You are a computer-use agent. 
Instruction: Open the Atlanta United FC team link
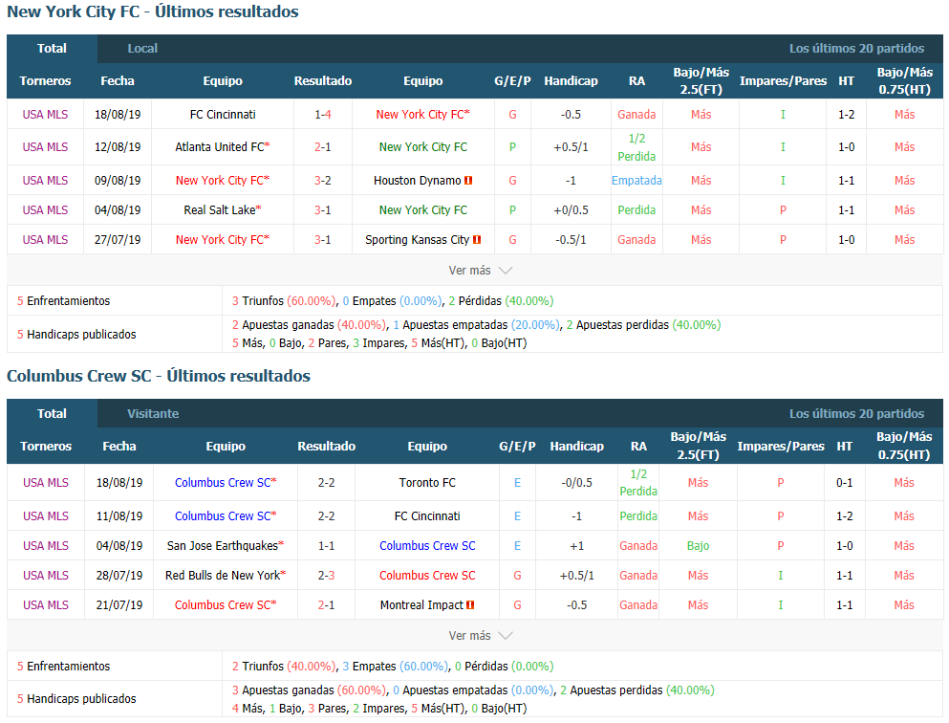pos(222,147)
